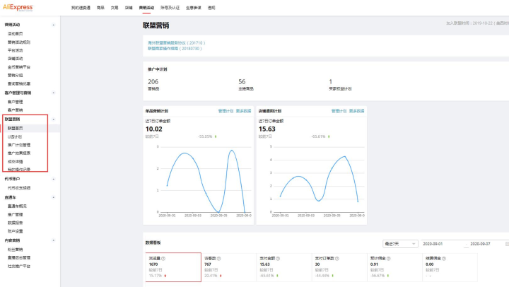Collapse the 联盟营销 sidebar section

click(x=54, y=119)
